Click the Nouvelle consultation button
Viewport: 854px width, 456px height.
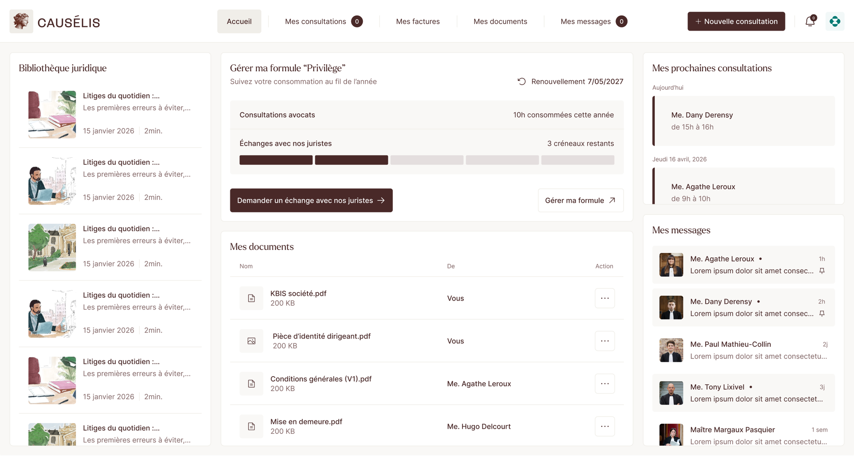tap(736, 21)
